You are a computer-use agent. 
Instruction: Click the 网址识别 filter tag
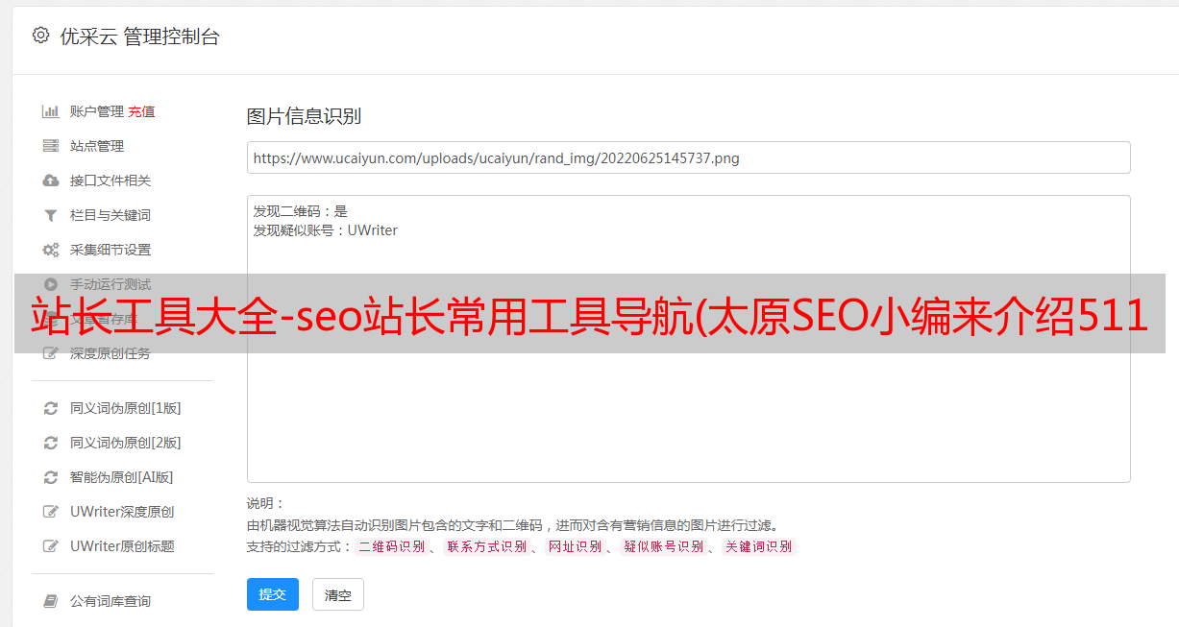click(575, 546)
